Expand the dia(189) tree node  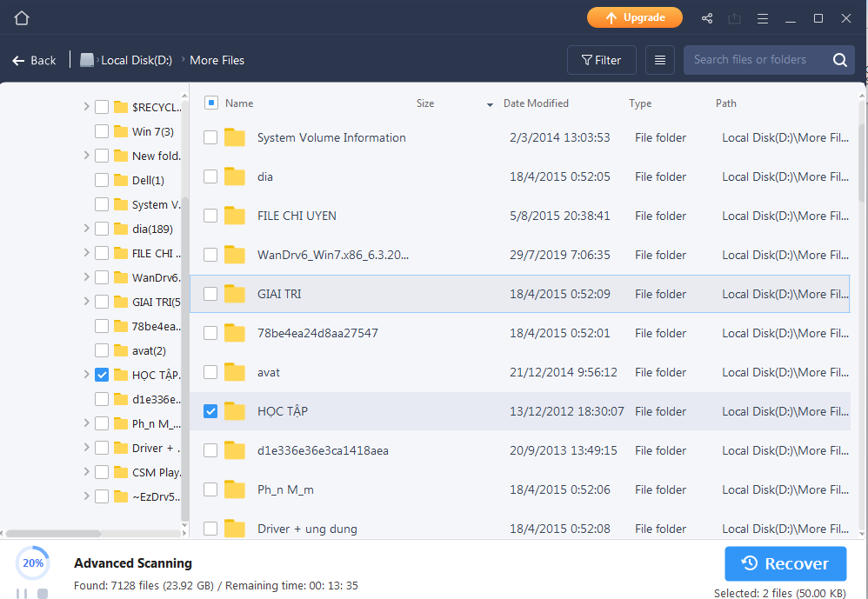pos(86,229)
